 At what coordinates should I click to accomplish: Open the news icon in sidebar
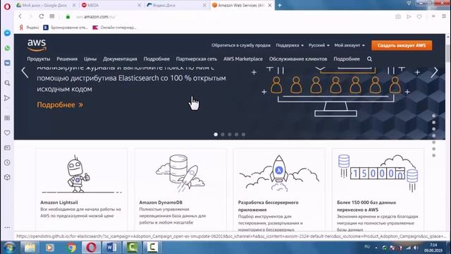point(7,147)
